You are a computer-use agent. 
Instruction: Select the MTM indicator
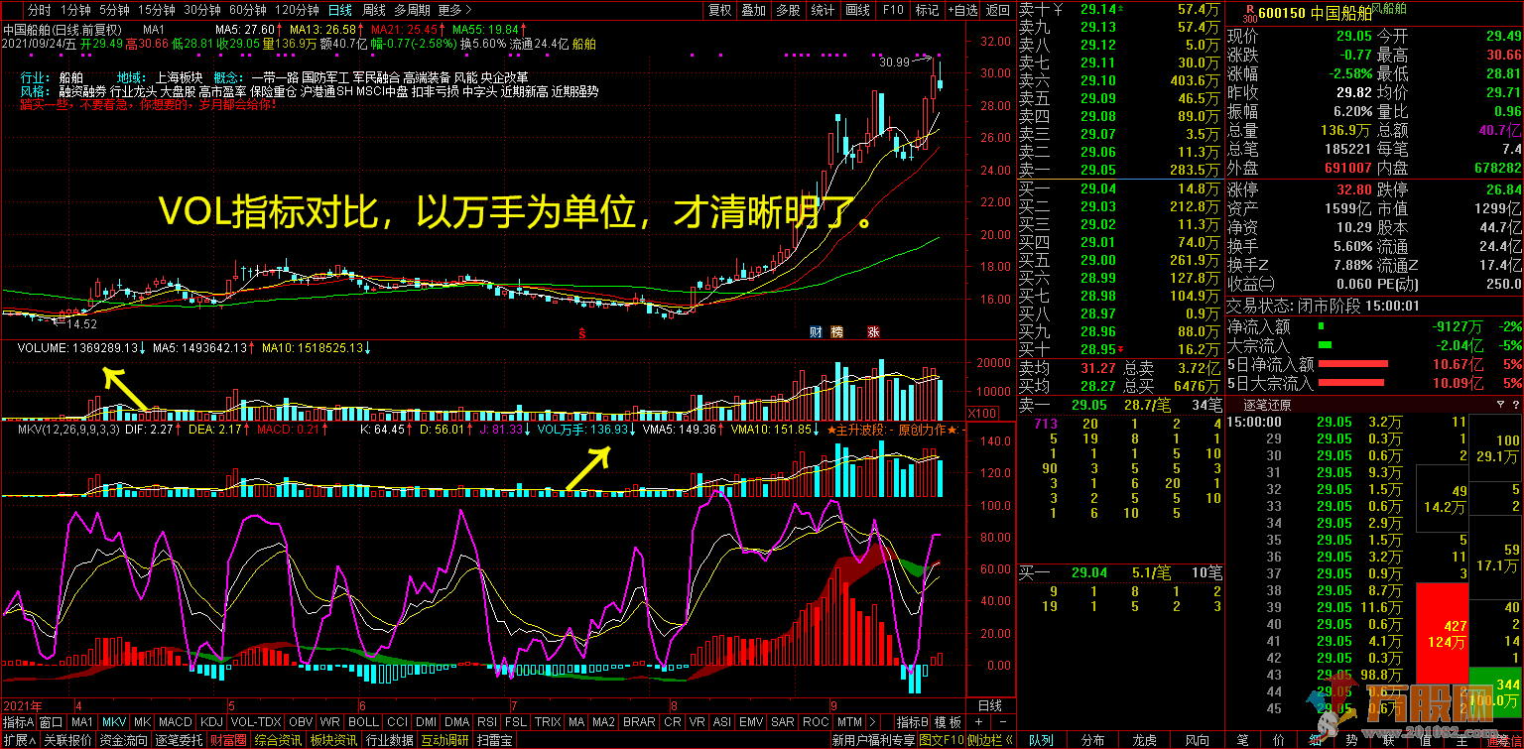pyautogui.click(x=849, y=722)
